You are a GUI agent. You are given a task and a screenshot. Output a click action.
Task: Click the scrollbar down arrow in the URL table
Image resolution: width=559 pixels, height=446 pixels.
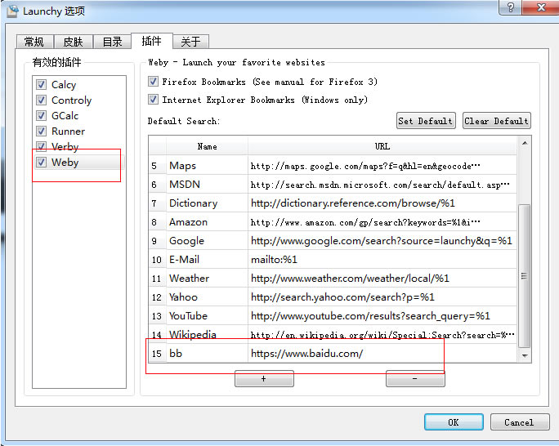(525, 355)
